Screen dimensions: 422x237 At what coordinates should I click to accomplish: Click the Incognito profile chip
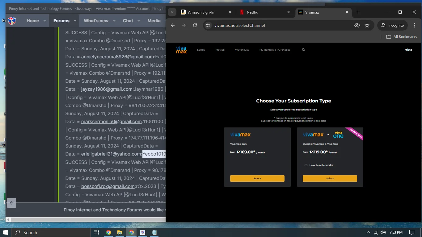(392, 25)
